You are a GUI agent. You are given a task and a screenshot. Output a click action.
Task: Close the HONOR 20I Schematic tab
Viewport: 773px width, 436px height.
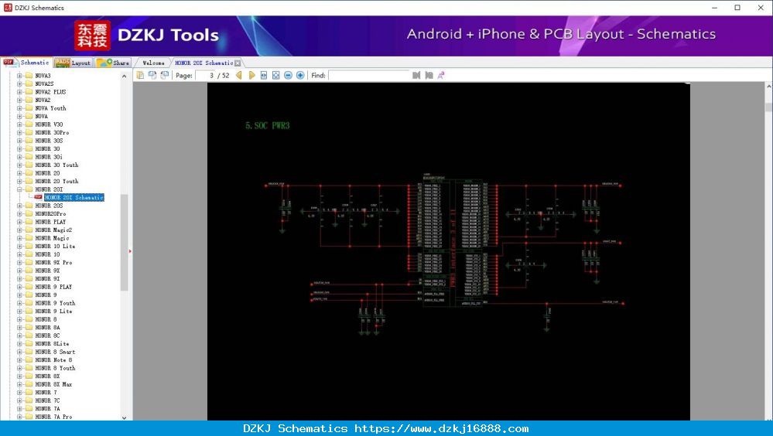point(238,63)
